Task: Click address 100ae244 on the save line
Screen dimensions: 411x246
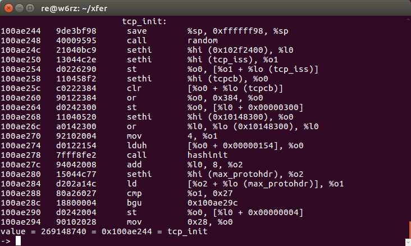Action: [21, 31]
